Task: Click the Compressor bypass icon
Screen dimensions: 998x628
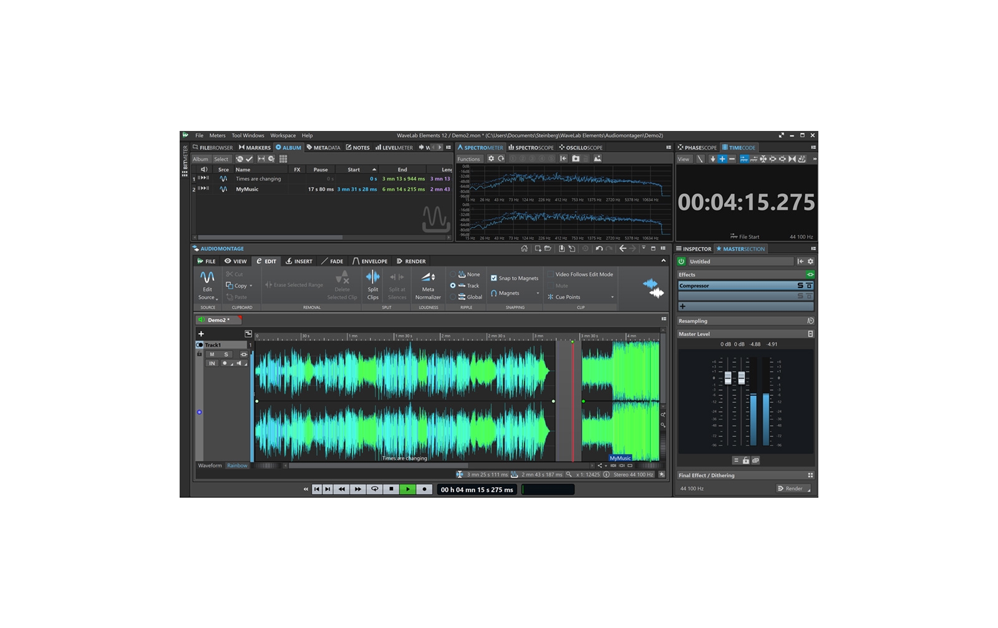Action: [x=809, y=286]
